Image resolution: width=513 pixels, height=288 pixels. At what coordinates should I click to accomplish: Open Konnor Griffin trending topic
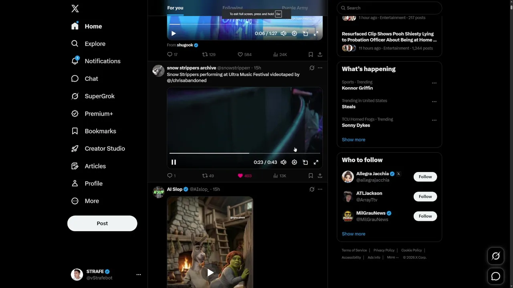[x=357, y=88]
